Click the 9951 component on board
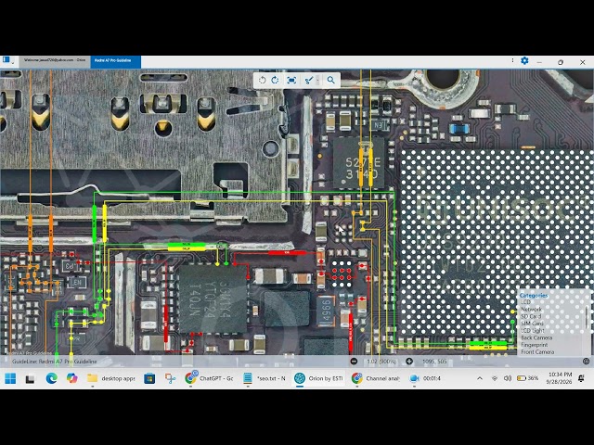Viewport: 594px width, 445px height. tap(326, 311)
